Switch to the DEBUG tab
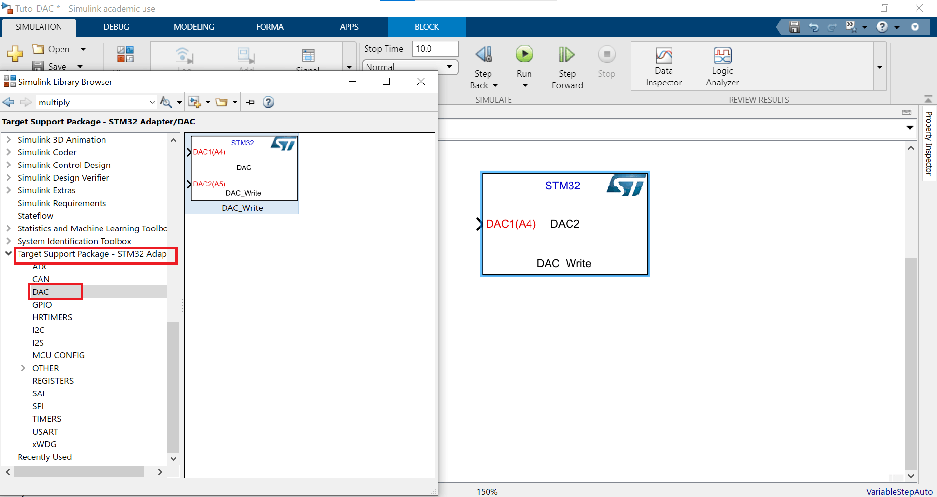Screen dimensions: 937x497 tap(116, 27)
